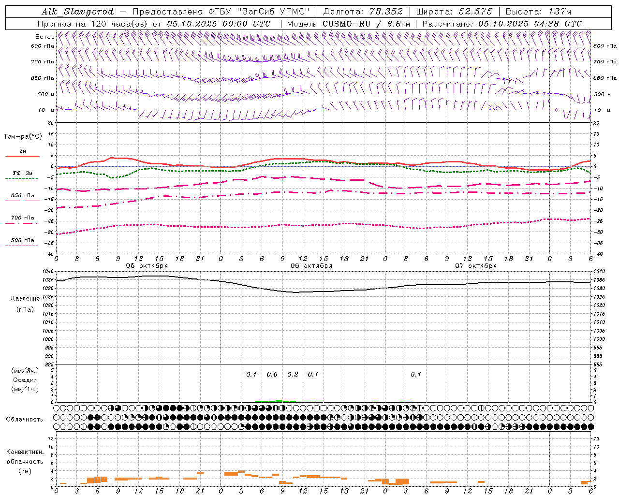Click the '(мм/1ч.)' precipitation unit label

[x=25, y=389]
